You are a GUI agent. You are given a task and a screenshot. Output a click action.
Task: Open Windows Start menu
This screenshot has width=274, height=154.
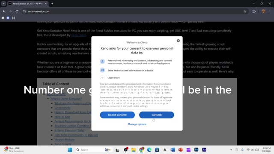(70, 150)
